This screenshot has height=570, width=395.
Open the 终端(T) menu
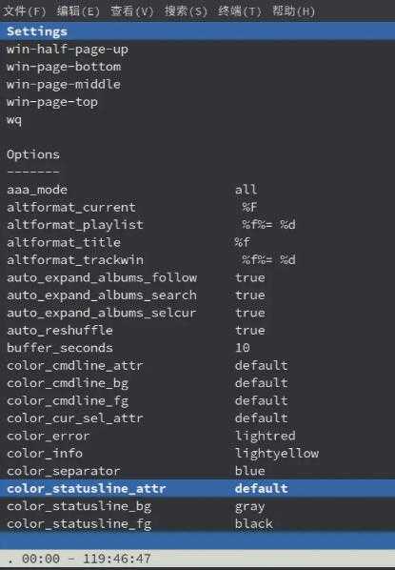click(x=240, y=11)
